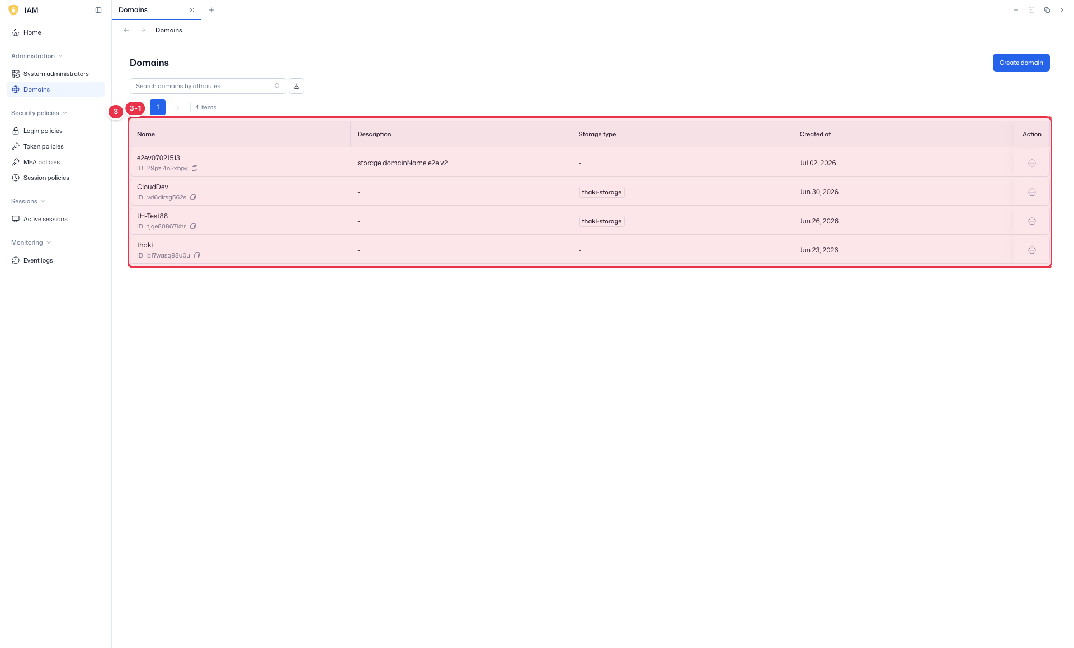Image resolution: width=1074 pixels, height=648 pixels.
Task: Click 'storage domainName e2e v2' description
Action: [403, 163]
